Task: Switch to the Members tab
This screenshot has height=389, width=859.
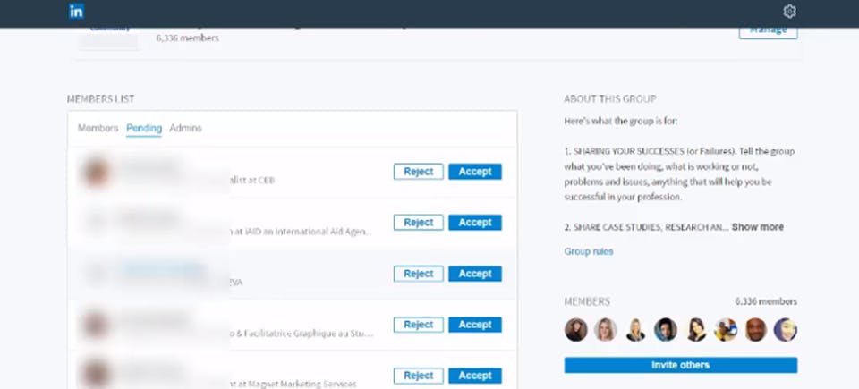Action: pos(98,128)
